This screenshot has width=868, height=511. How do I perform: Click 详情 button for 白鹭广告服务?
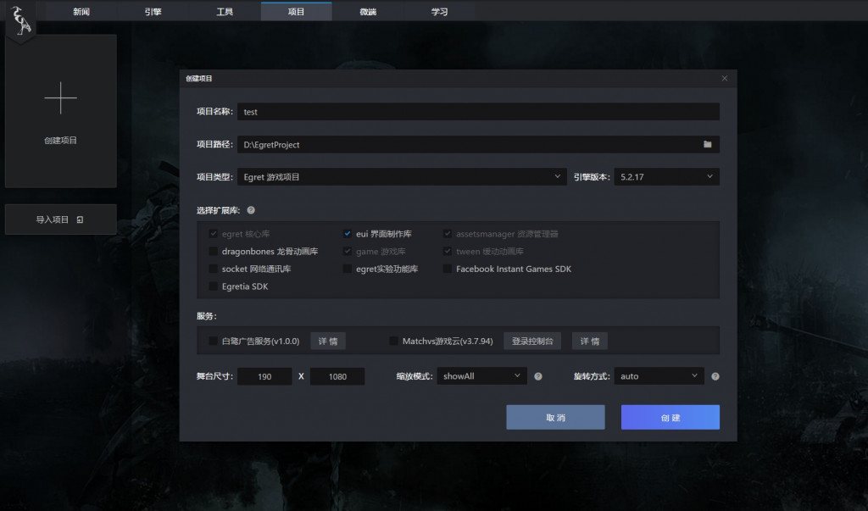coord(328,341)
